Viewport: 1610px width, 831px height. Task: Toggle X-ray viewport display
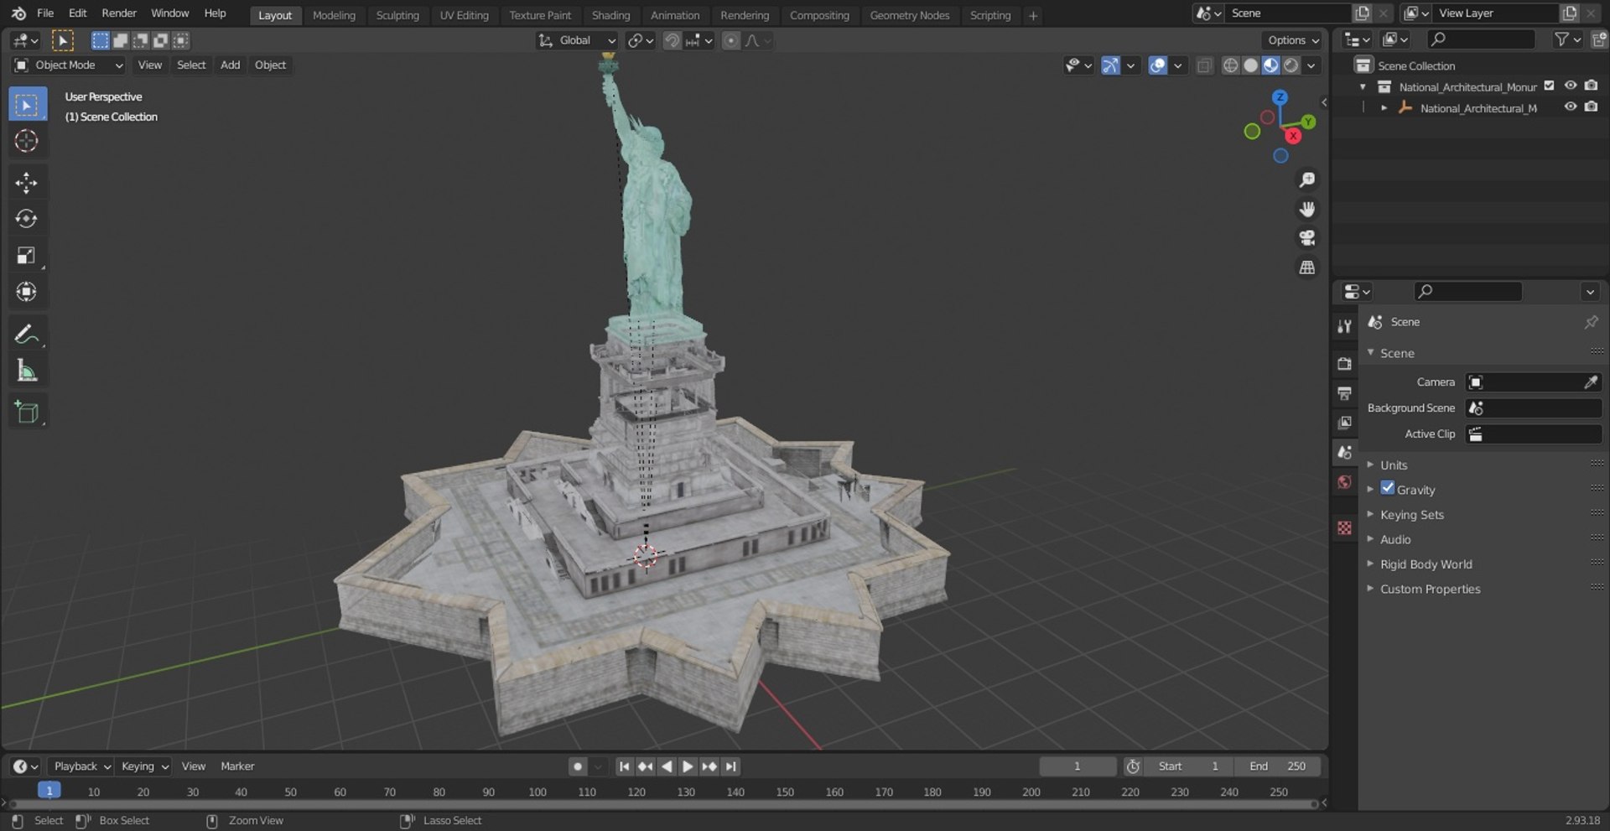[x=1204, y=65]
